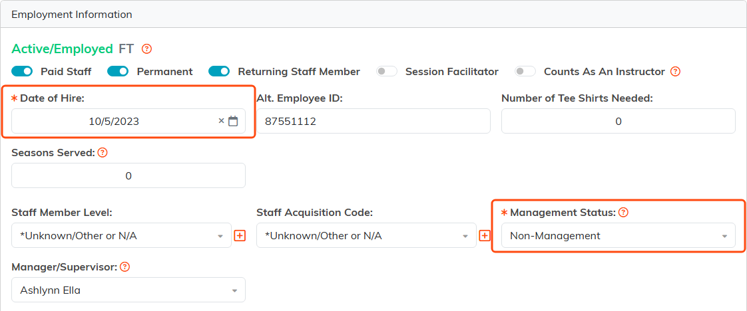Click the Employment Information header
747x311 pixels.
pyautogui.click(x=71, y=14)
